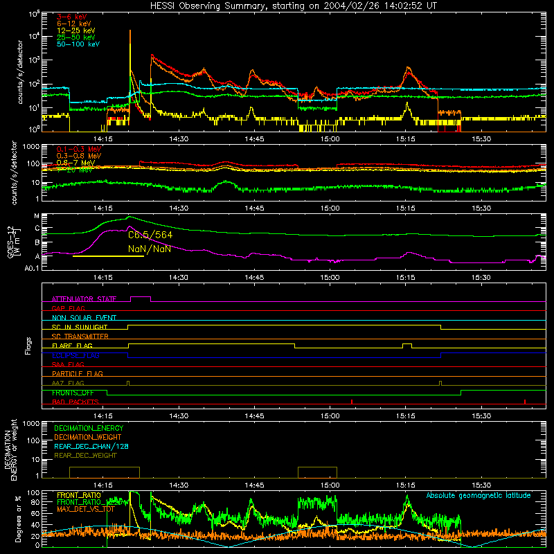Select the 'ATTENUATOR_STATE' flag label

tap(84, 299)
